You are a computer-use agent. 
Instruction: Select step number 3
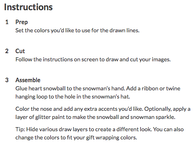(7, 80)
